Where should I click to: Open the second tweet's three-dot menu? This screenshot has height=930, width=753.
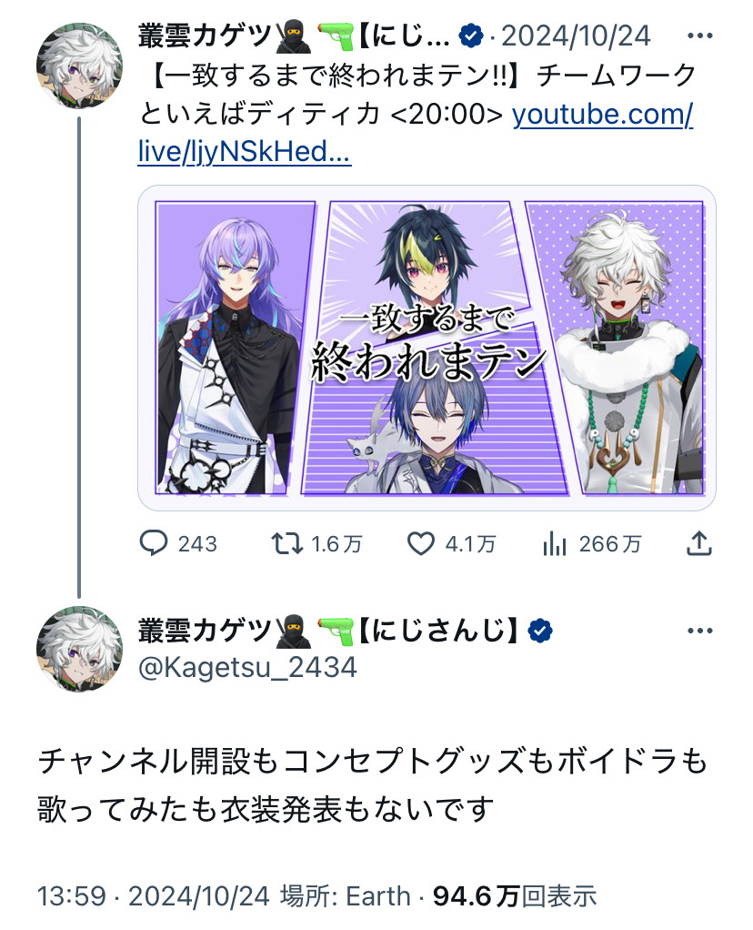699,630
